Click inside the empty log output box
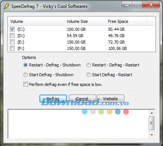Viewport: 163px width, 146px height. [x=78, y=124]
